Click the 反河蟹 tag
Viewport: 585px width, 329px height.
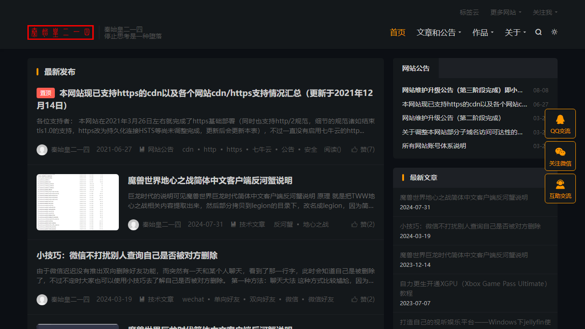pyautogui.click(x=283, y=224)
